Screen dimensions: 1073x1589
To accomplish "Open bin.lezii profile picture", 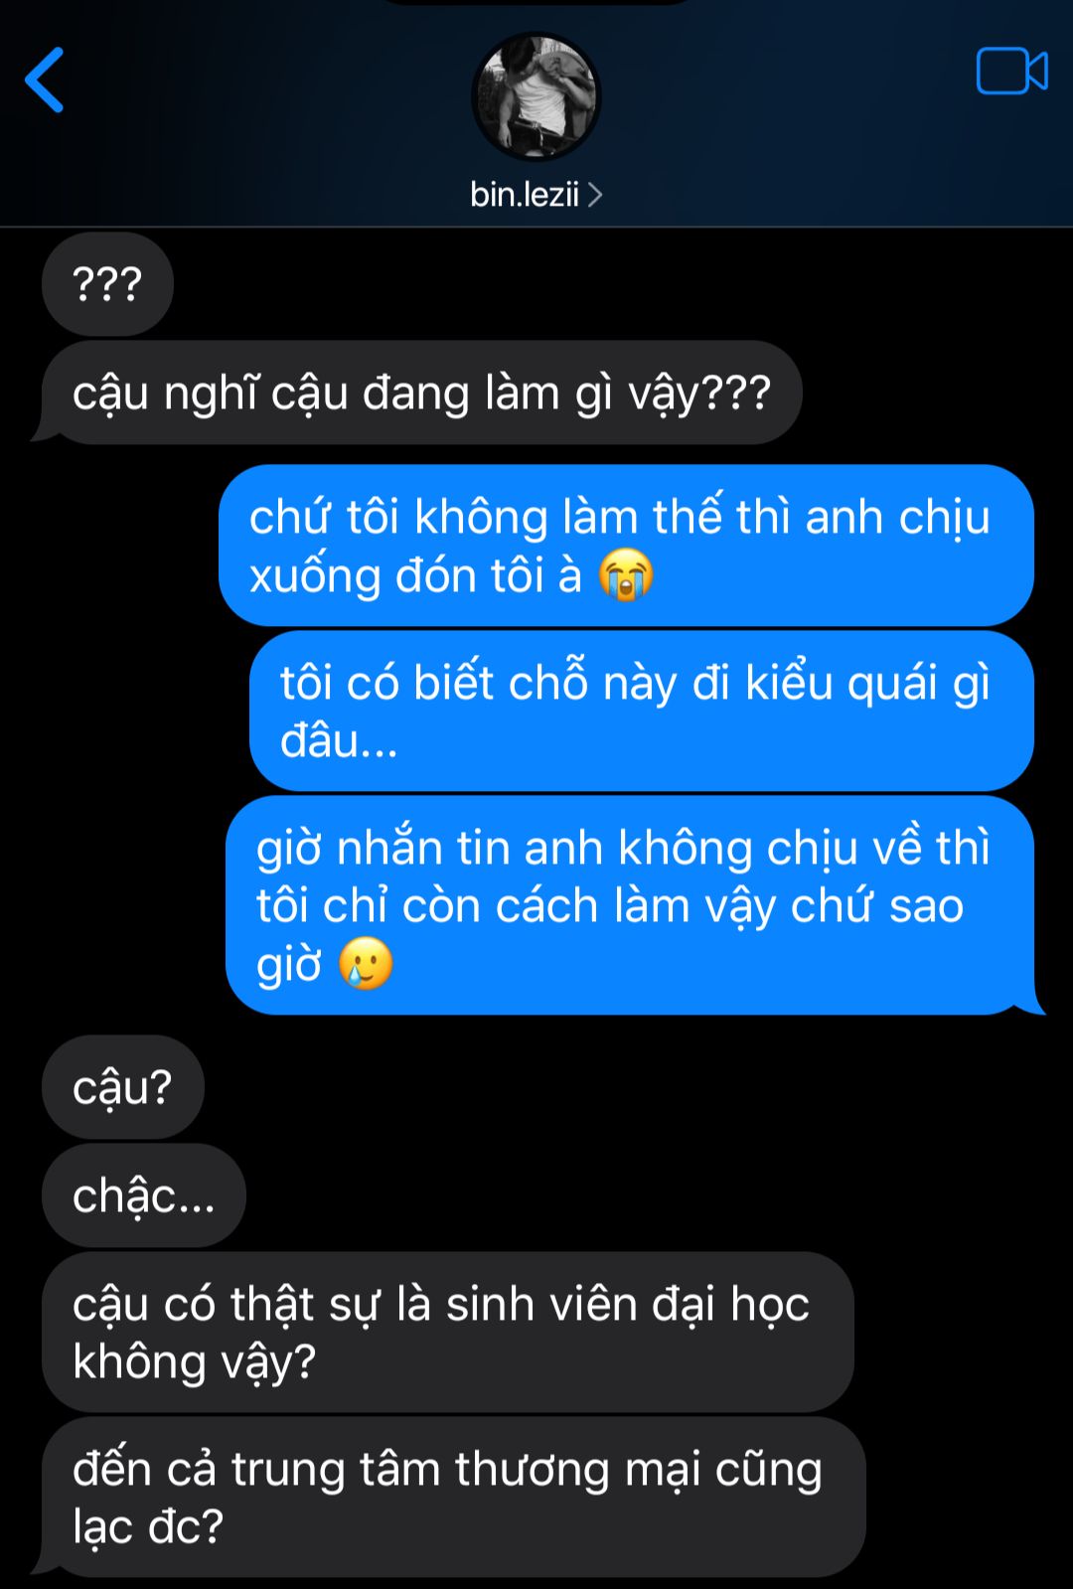I will click(536, 96).
